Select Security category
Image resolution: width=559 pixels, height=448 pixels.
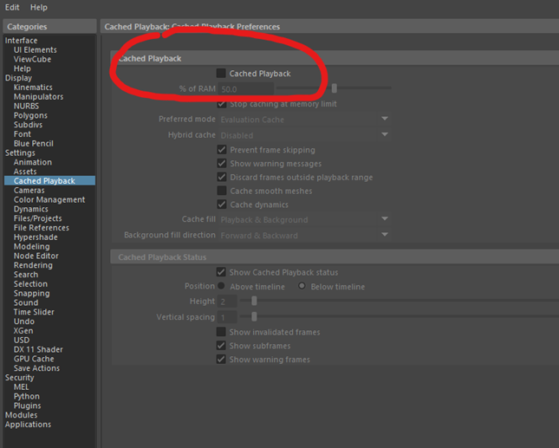click(x=19, y=378)
